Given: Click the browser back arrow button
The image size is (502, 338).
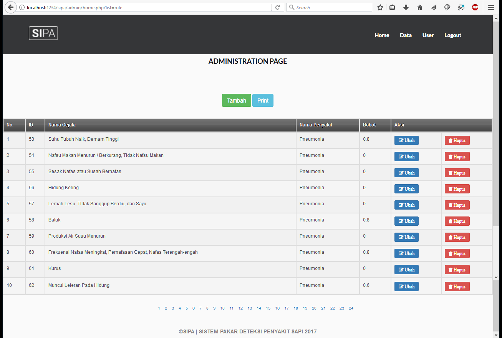Looking at the screenshot, I should [11, 7].
